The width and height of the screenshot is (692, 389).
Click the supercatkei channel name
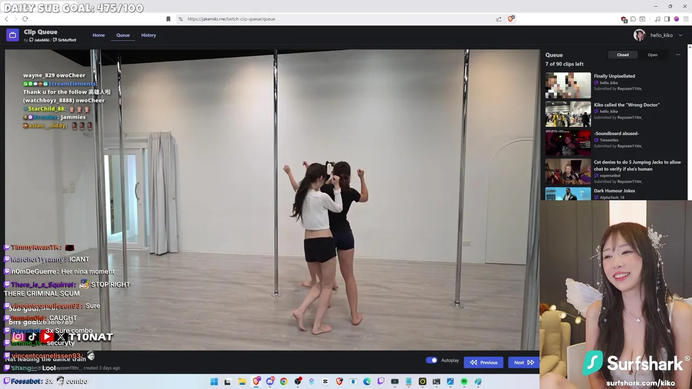[x=610, y=176]
